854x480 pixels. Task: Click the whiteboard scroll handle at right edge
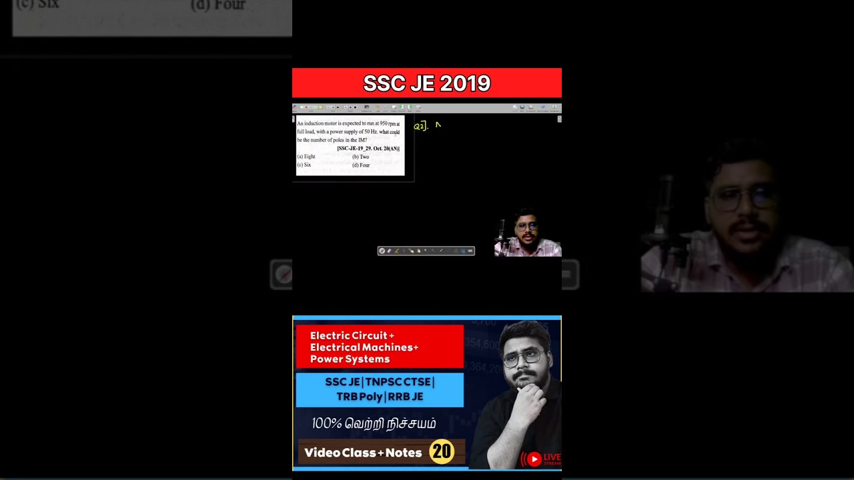tap(559, 119)
